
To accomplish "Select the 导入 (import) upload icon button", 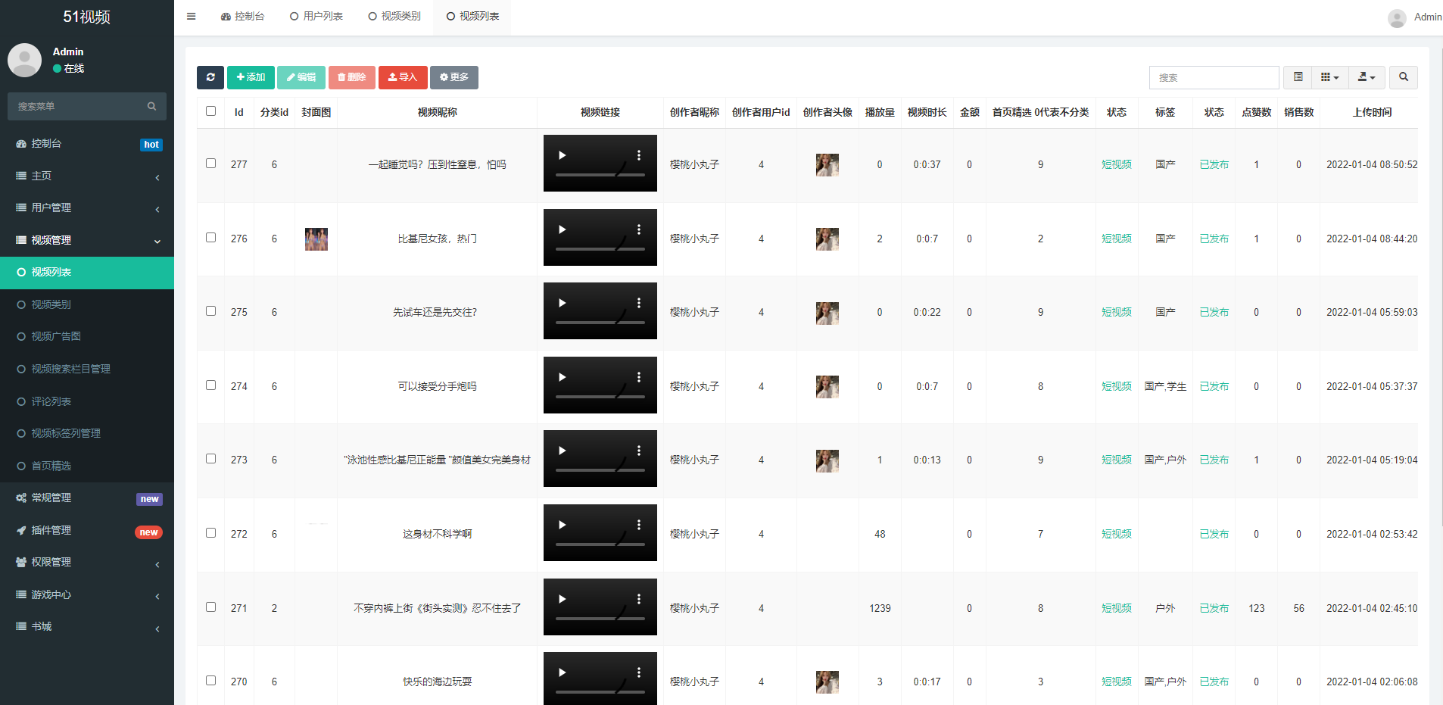I will (403, 77).
